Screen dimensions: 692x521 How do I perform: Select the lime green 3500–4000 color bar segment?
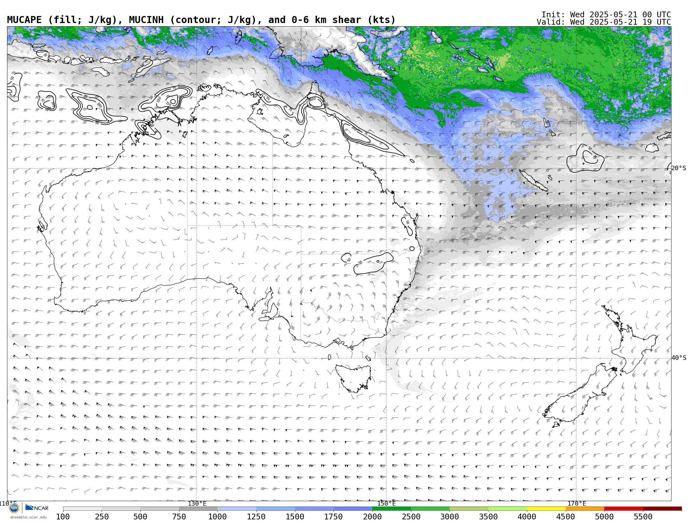coord(508,509)
